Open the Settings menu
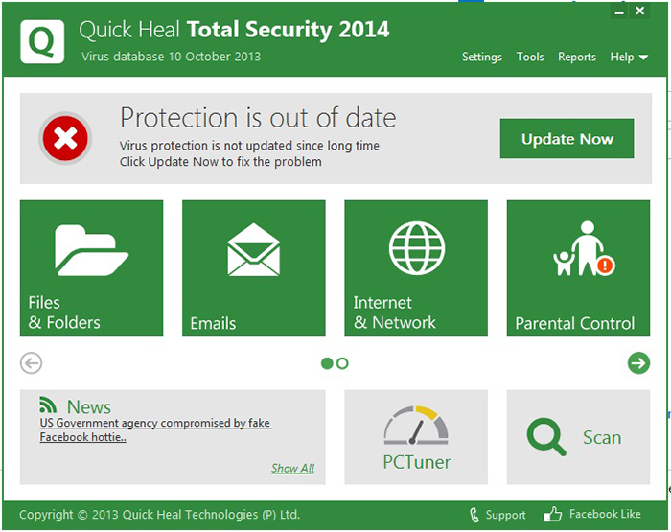The image size is (671, 532). coord(482,57)
